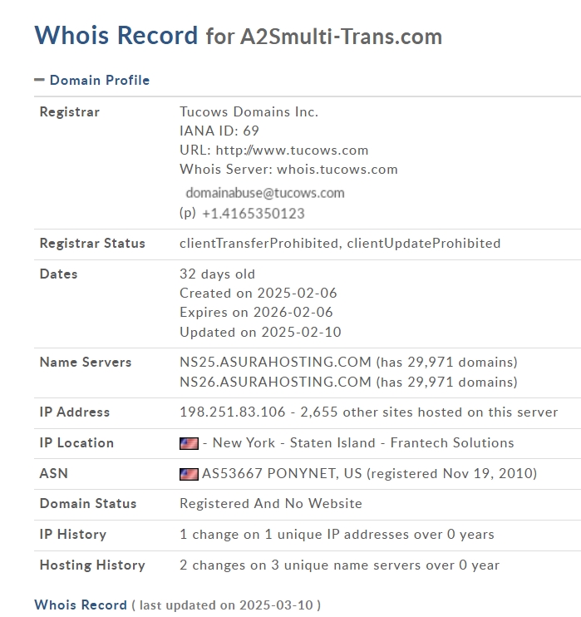The height and width of the screenshot is (617, 581).
Task: Open NS26.ASURAHOSTING.COM name server
Action: [275, 382]
